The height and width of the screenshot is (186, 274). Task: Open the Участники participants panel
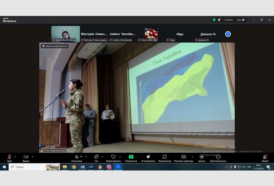click(77, 157)
